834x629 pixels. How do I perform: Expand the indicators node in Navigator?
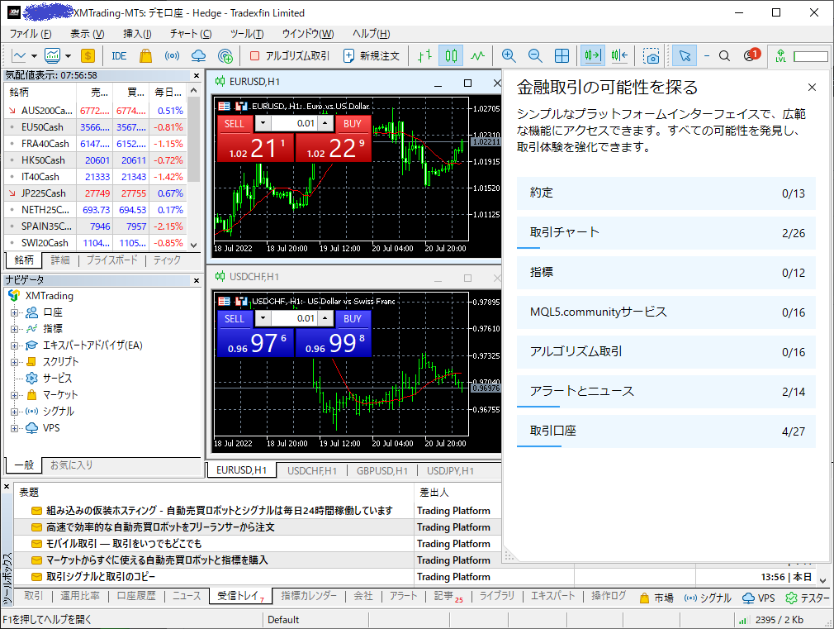[14, 329]
